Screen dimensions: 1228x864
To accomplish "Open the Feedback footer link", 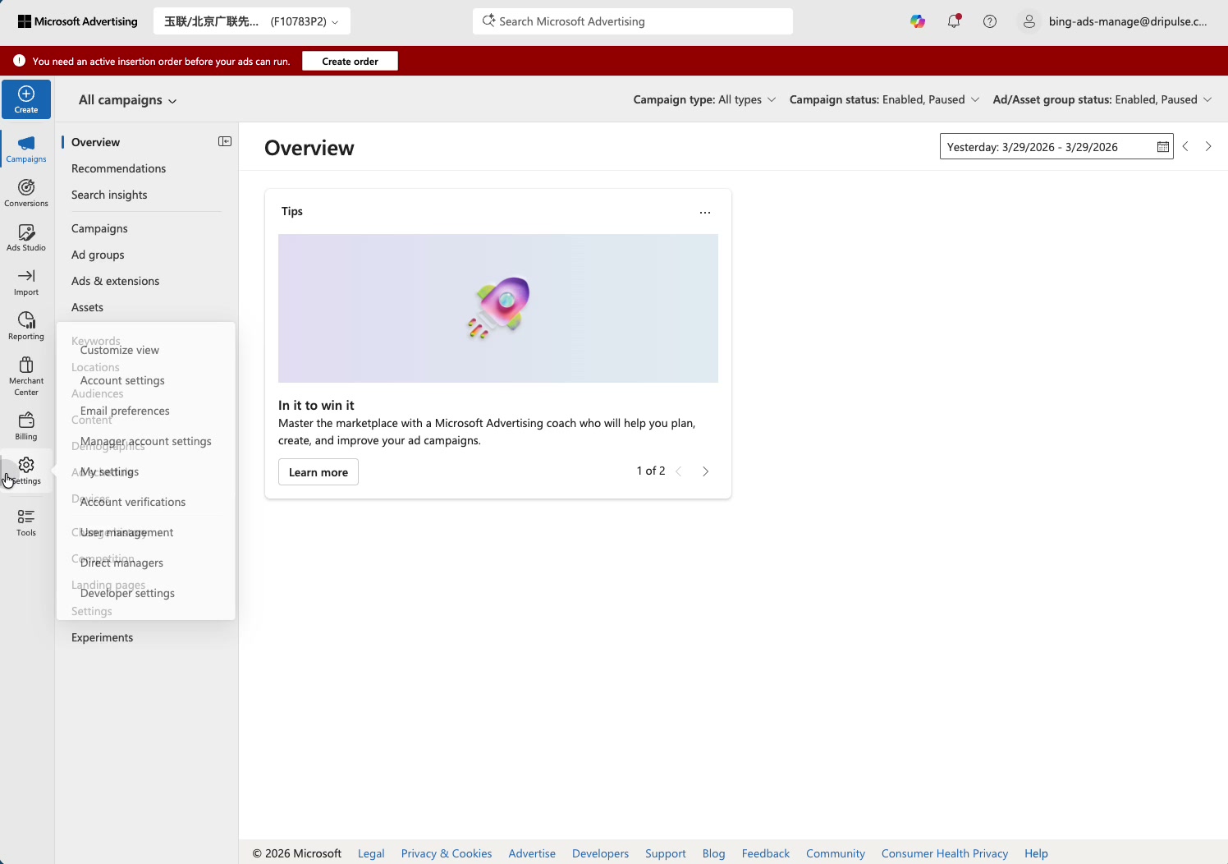I will point(766,853).
